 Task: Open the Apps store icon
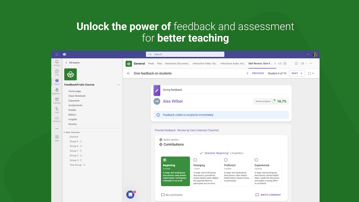coord(57,138)
